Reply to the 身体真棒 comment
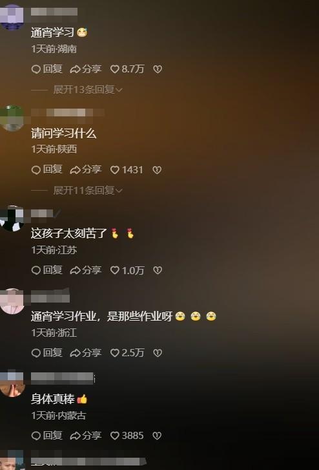 click(x=46, y=436)
